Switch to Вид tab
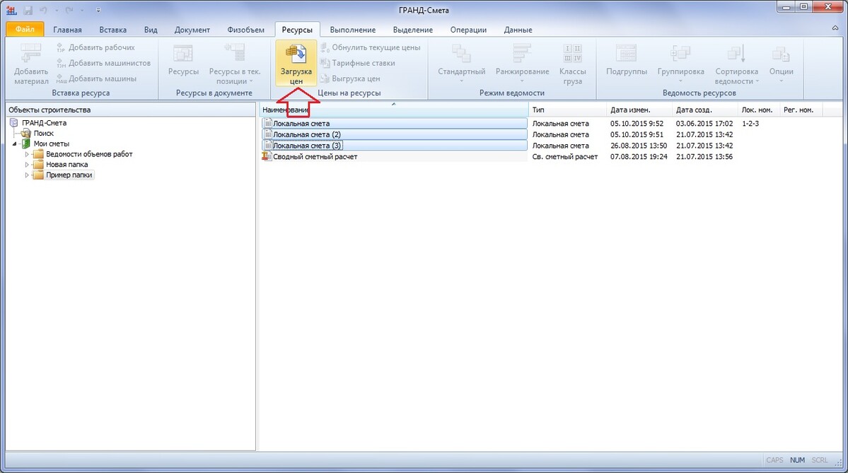This screenshot has width=848, height=473. coord(151,30)
